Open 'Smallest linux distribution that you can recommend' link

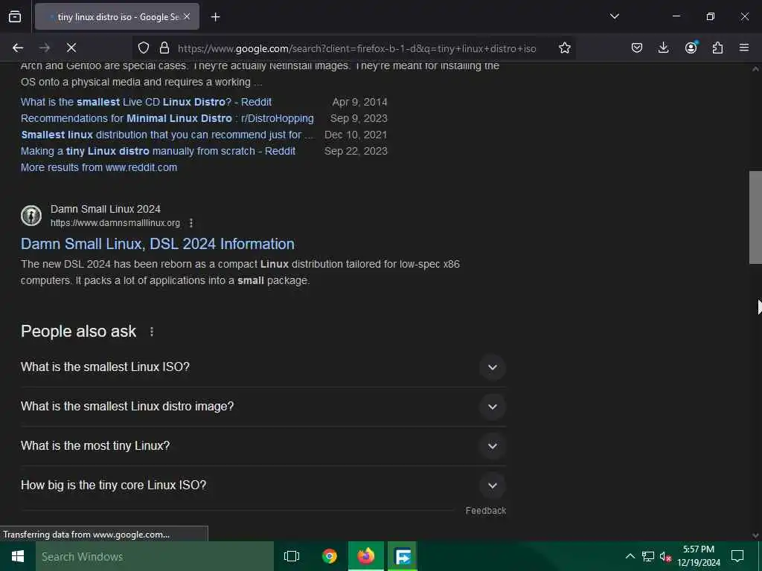click(x=167, y=135)
